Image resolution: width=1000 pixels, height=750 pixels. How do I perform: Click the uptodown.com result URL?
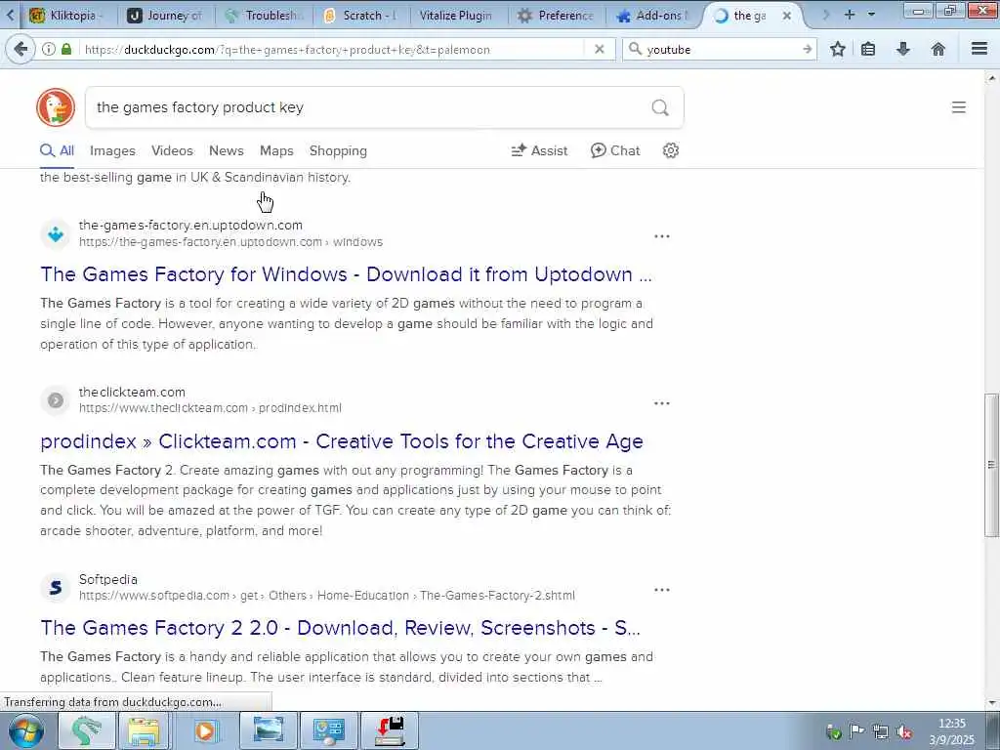click(230, 242)
